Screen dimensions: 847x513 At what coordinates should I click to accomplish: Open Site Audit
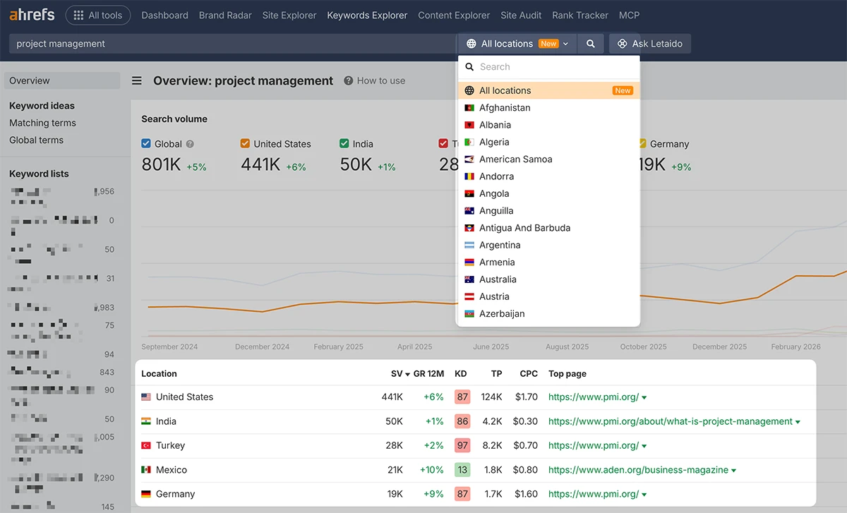521,15
